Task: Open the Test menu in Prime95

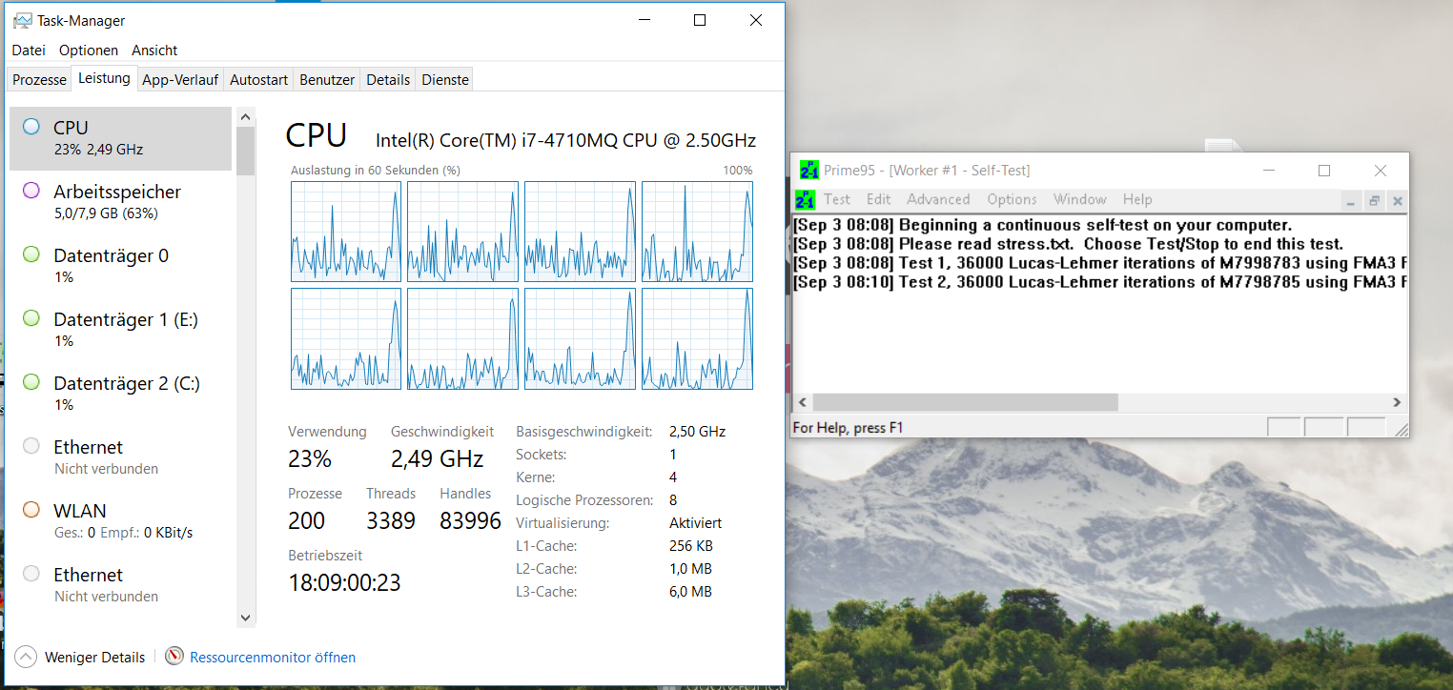Action: (837, 199)
